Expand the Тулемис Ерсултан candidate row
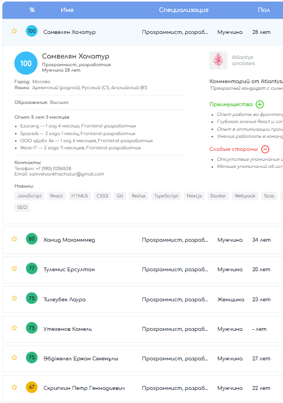Screen dimensions: 283x403 tap(142, 270)
